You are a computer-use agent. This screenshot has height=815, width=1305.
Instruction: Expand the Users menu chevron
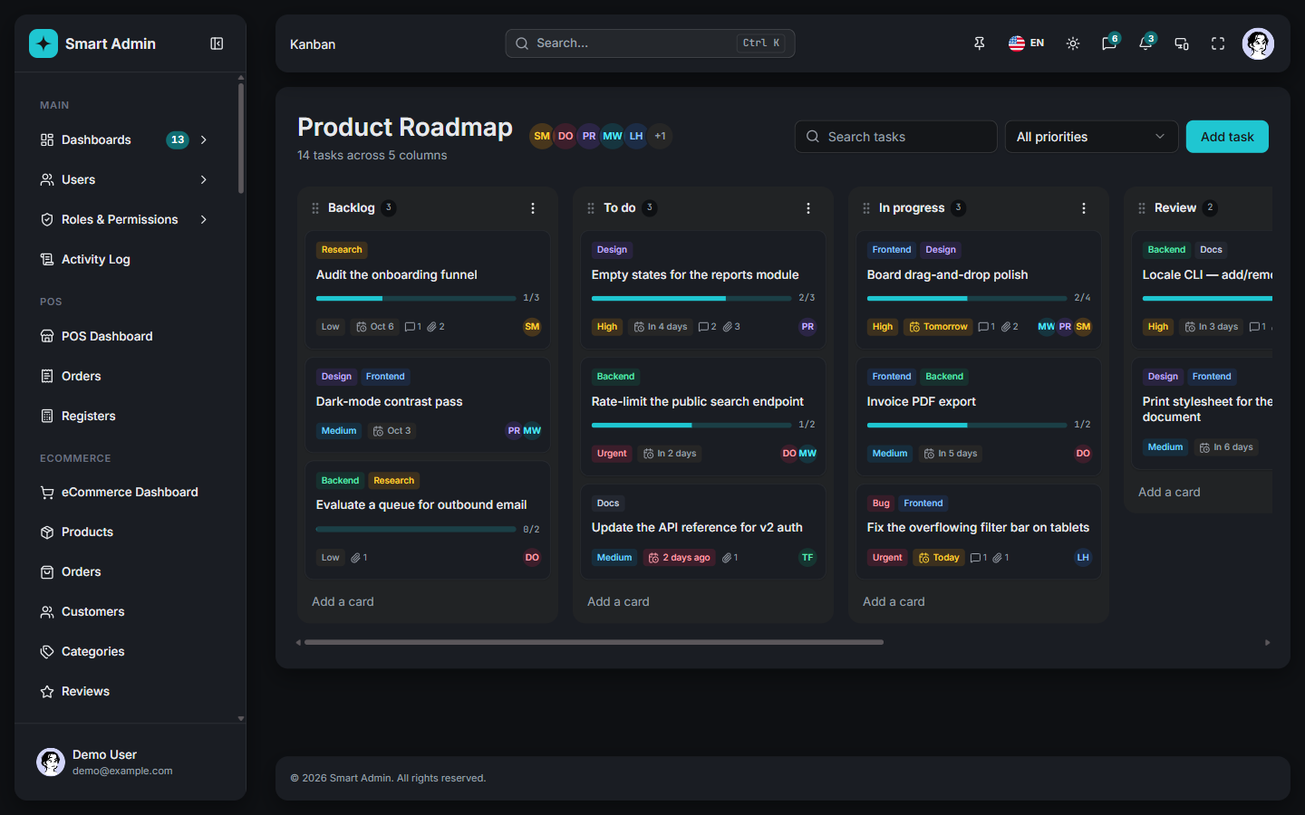(x=204, y=179)
